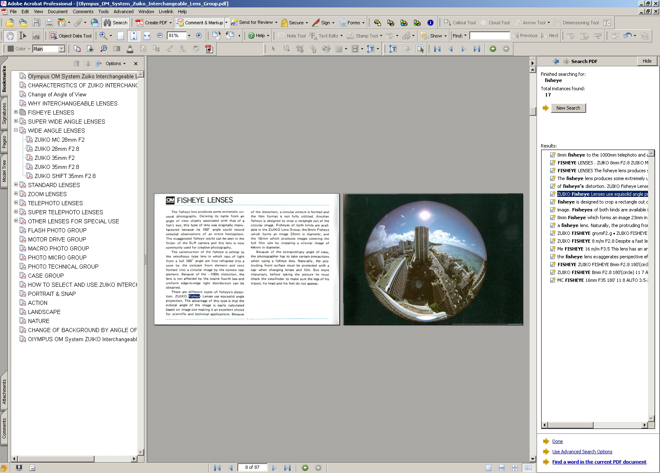Click the New Search button
The image size is (660, 473).
tap(568, 108)
